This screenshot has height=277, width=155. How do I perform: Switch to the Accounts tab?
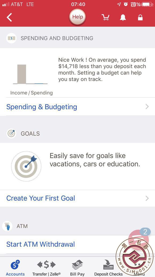pos(15,268)
